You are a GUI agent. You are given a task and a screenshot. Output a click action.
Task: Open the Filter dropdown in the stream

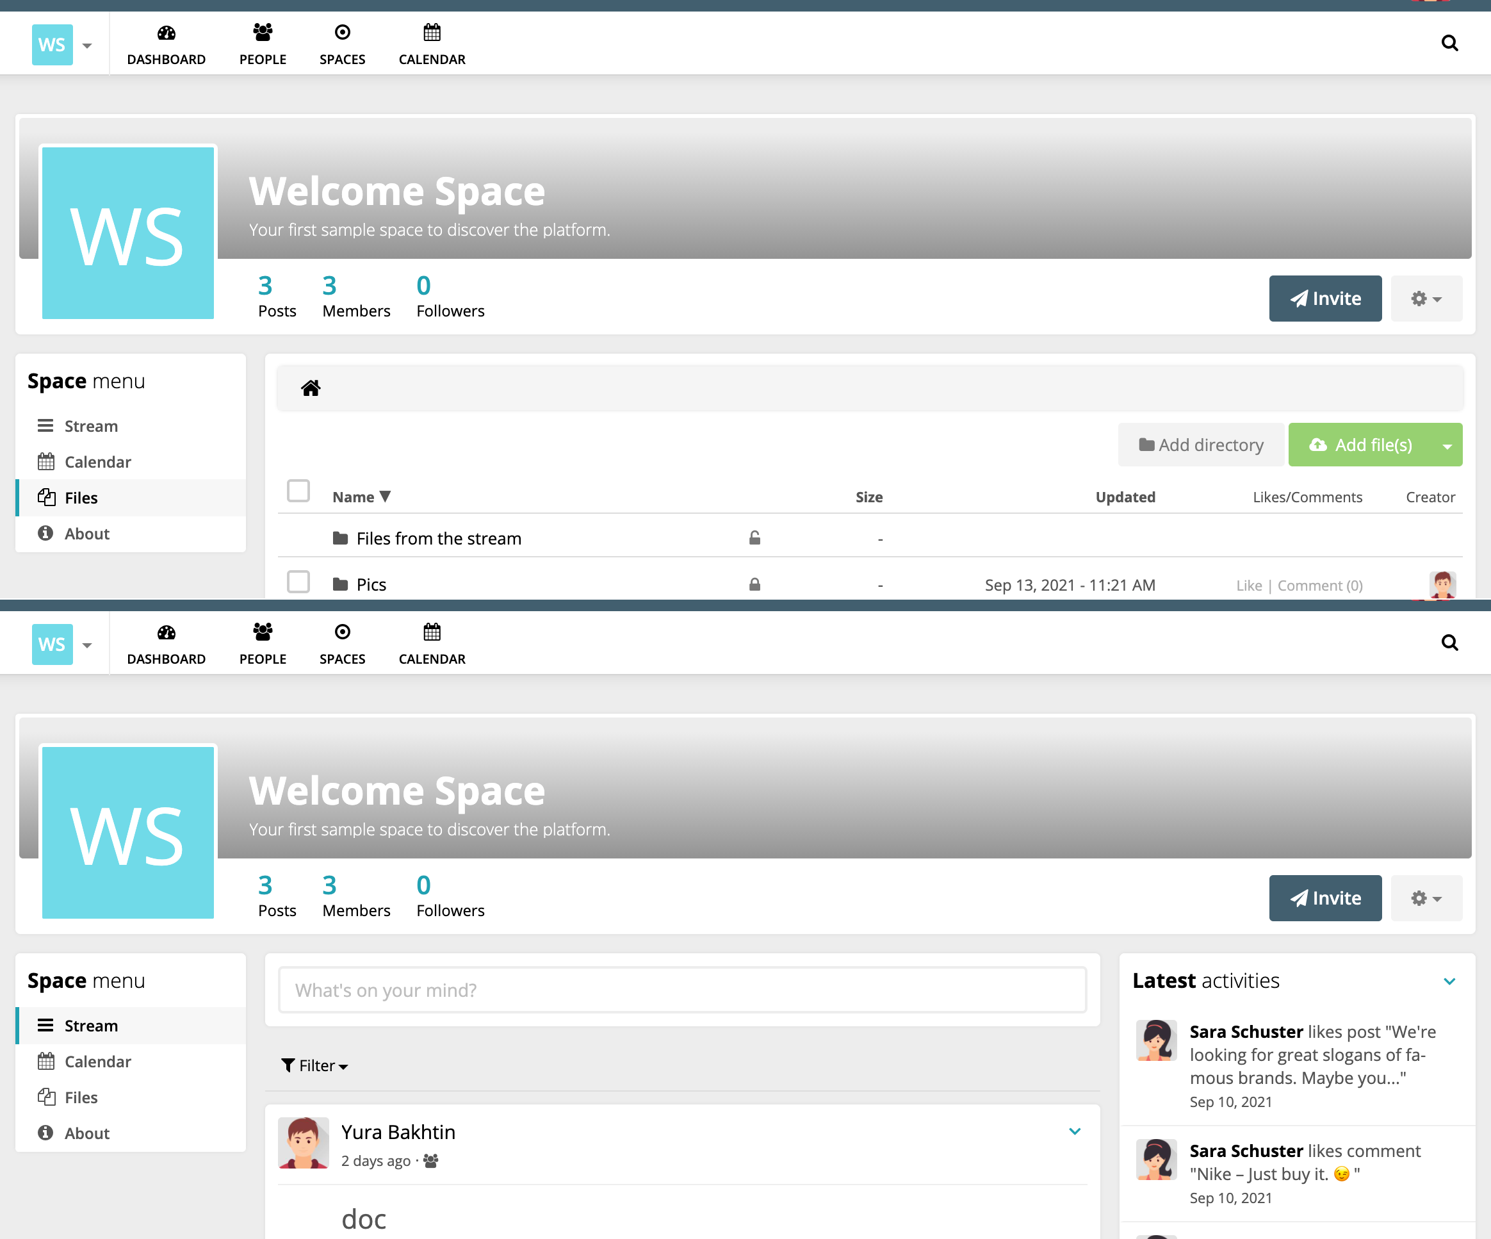click(314, 1065)
